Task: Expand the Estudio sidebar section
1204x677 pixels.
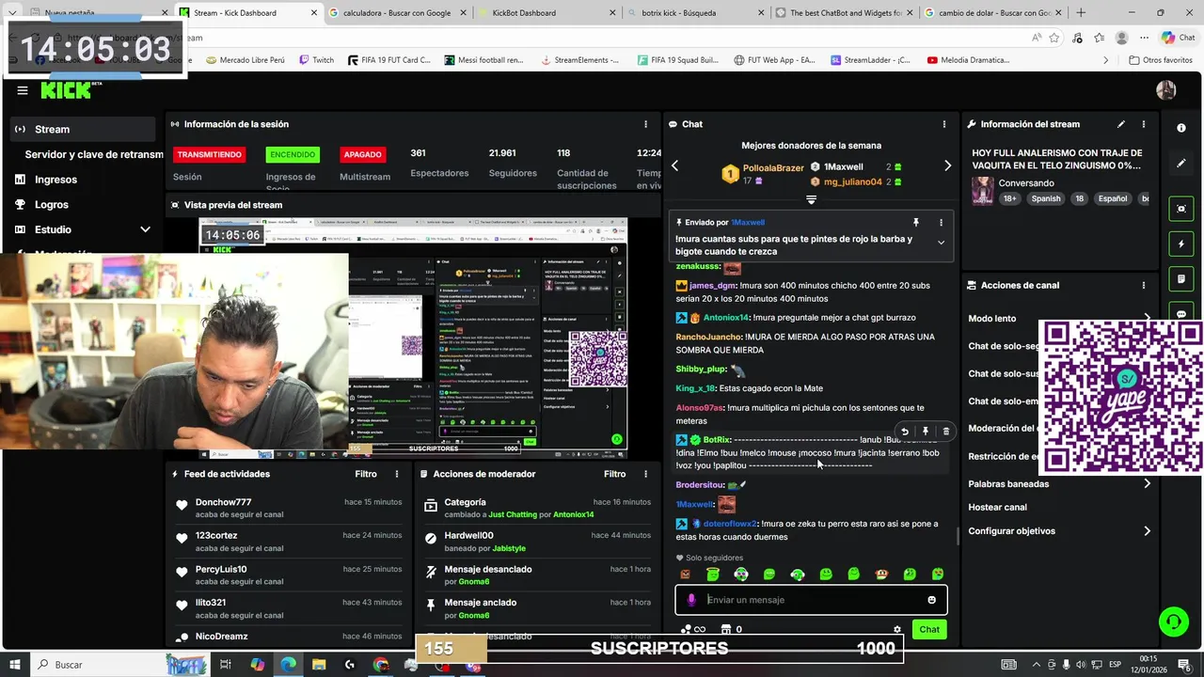Action: (145, 229)
